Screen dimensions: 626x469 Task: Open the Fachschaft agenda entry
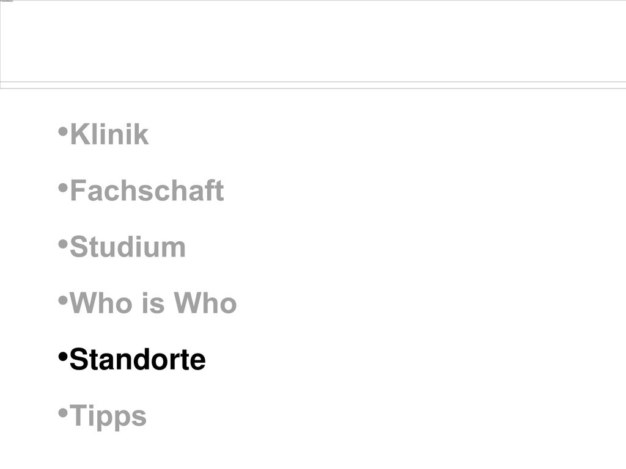tap(147, 191)
